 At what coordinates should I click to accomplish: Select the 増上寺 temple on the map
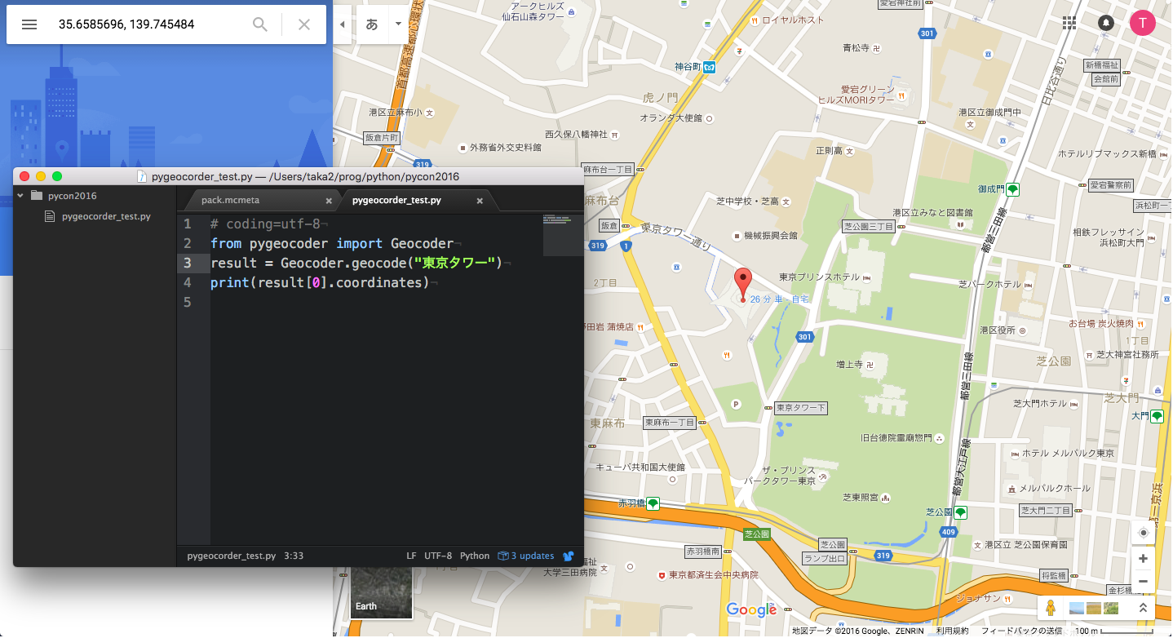(x=849, y=363)
